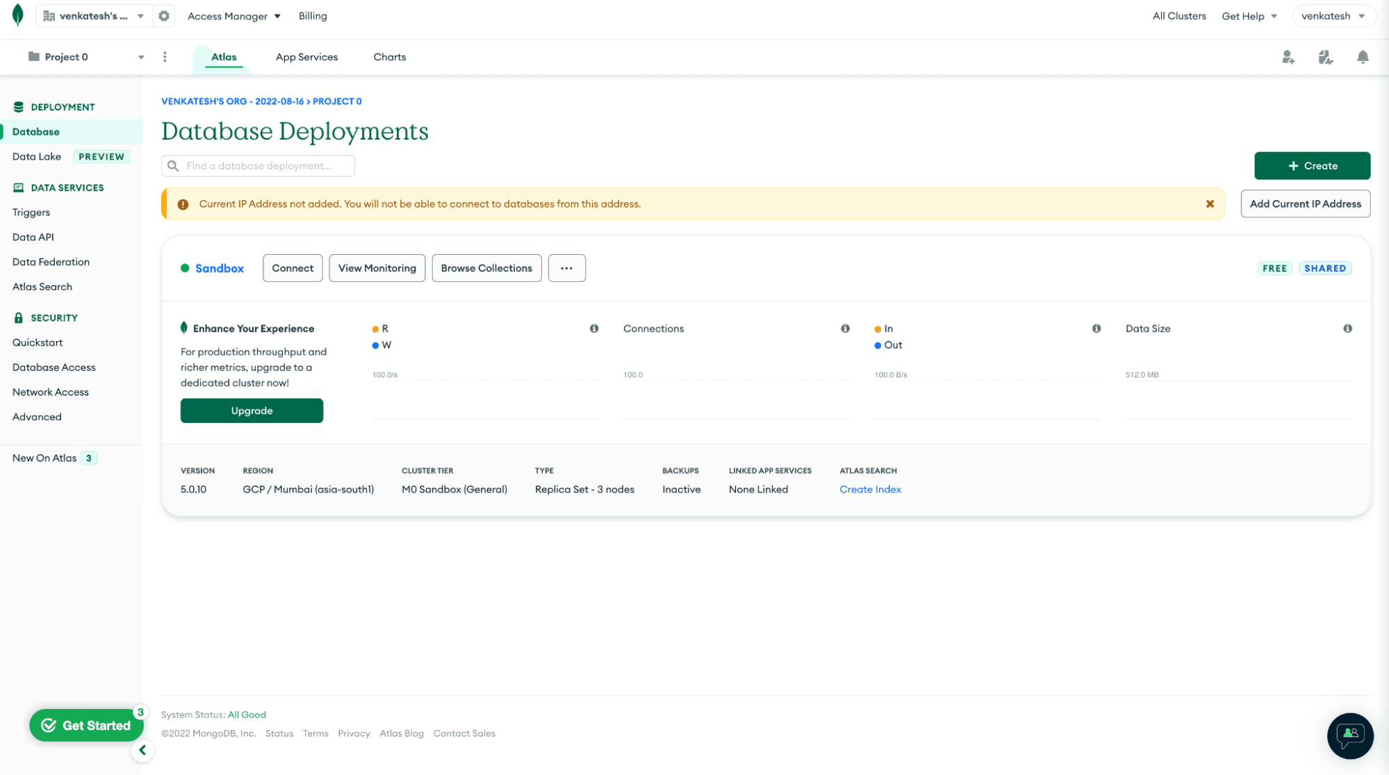Open organization settings gear icon

pyautogui.click(x=164, y=16)
